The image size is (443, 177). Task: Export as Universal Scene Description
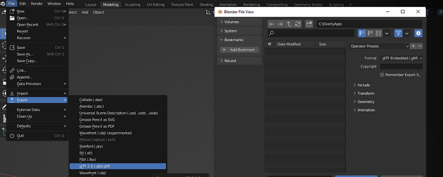[x=118, y=113]
